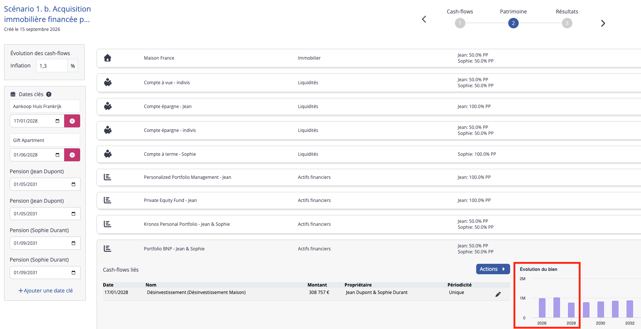This screenshot has width=641, height=329.
Task: Expand the Kronos Personal Portfolio row
Action: pyautogui.click(x=368, y=224)
